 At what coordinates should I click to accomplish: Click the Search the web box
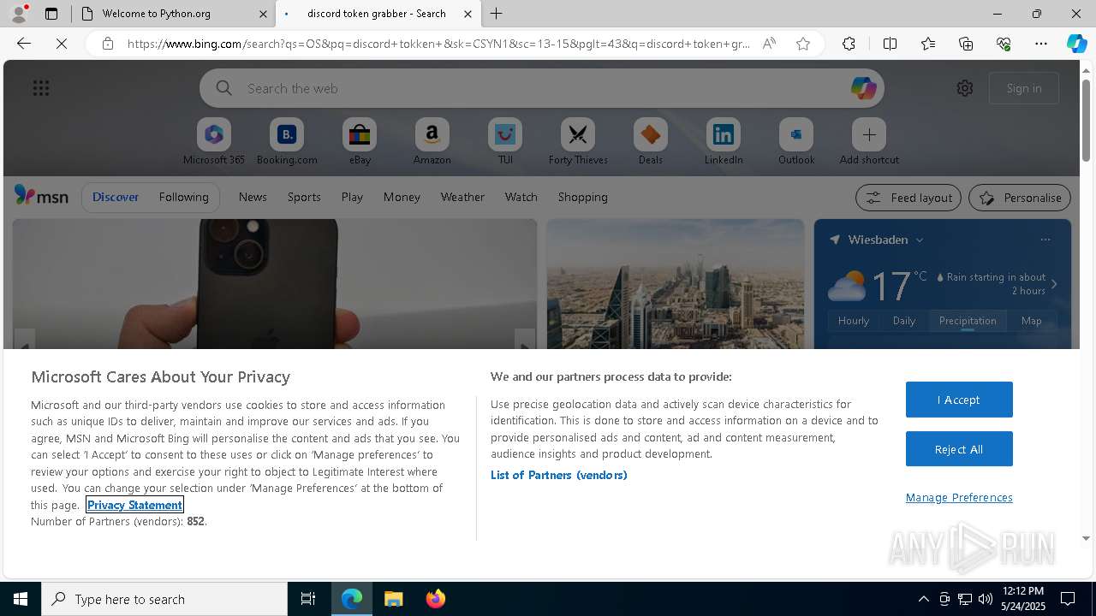[x=542, y=88]
